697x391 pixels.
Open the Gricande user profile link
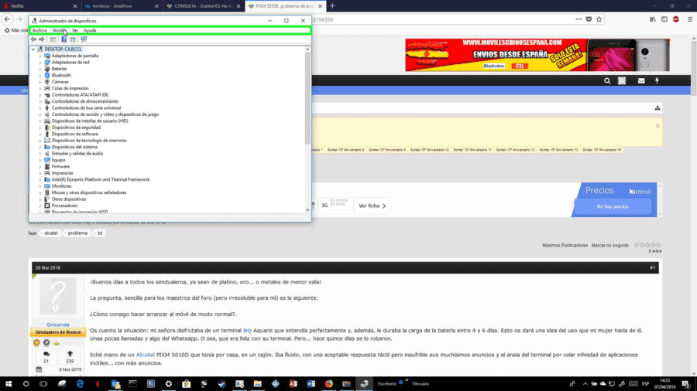pos(58,325)
